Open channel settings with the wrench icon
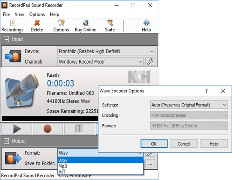The width and height of the screenshot is (232, 180). 150,62
